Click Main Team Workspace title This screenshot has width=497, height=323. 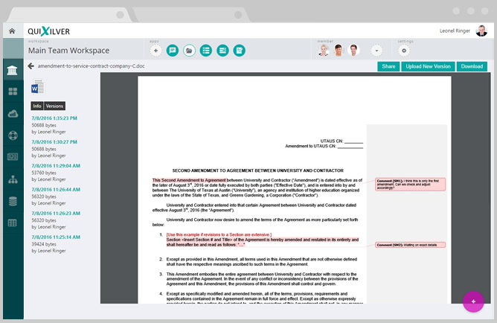click(68, 51)
